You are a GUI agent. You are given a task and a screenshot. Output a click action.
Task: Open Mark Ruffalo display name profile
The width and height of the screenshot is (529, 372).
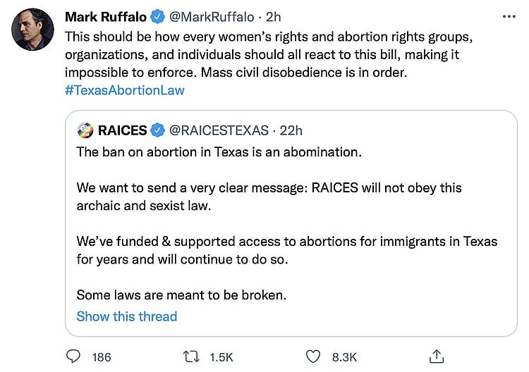click(105, 17)
